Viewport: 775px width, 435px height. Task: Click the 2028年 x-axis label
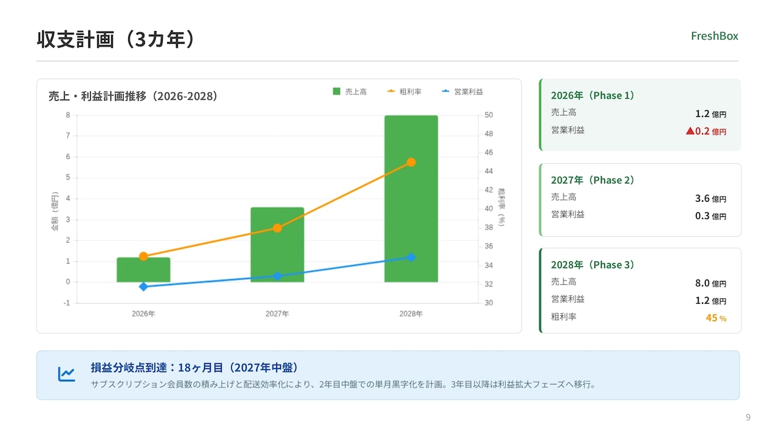click(411, 314)
